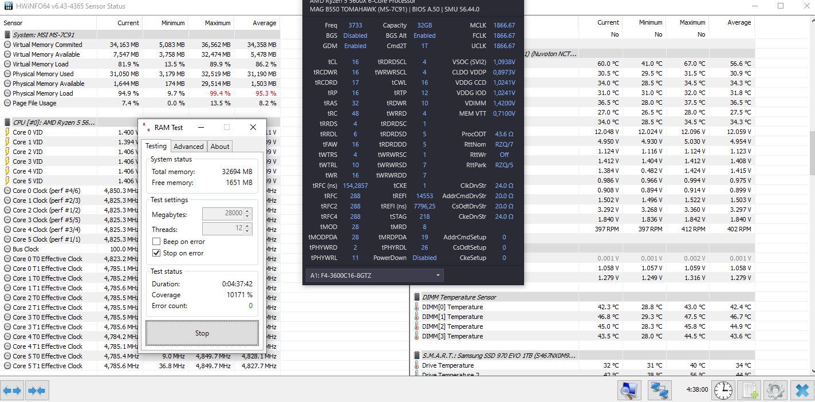Maximize the HWiNFO64 window
Screen dimensions: 815x402
pos(781,6)
